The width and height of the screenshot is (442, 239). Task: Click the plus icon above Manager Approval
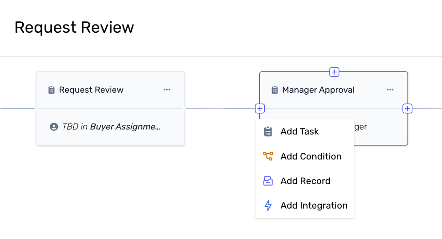[334, 72]
